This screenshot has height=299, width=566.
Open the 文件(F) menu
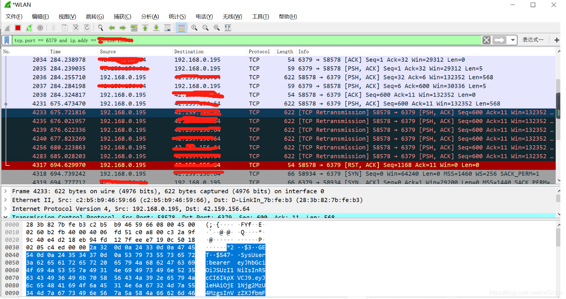pos(14,17)
